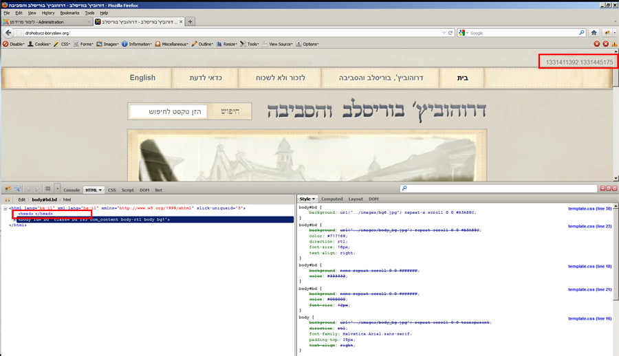
Task: Focus the Firebug search box
Action: coord(498,188)
